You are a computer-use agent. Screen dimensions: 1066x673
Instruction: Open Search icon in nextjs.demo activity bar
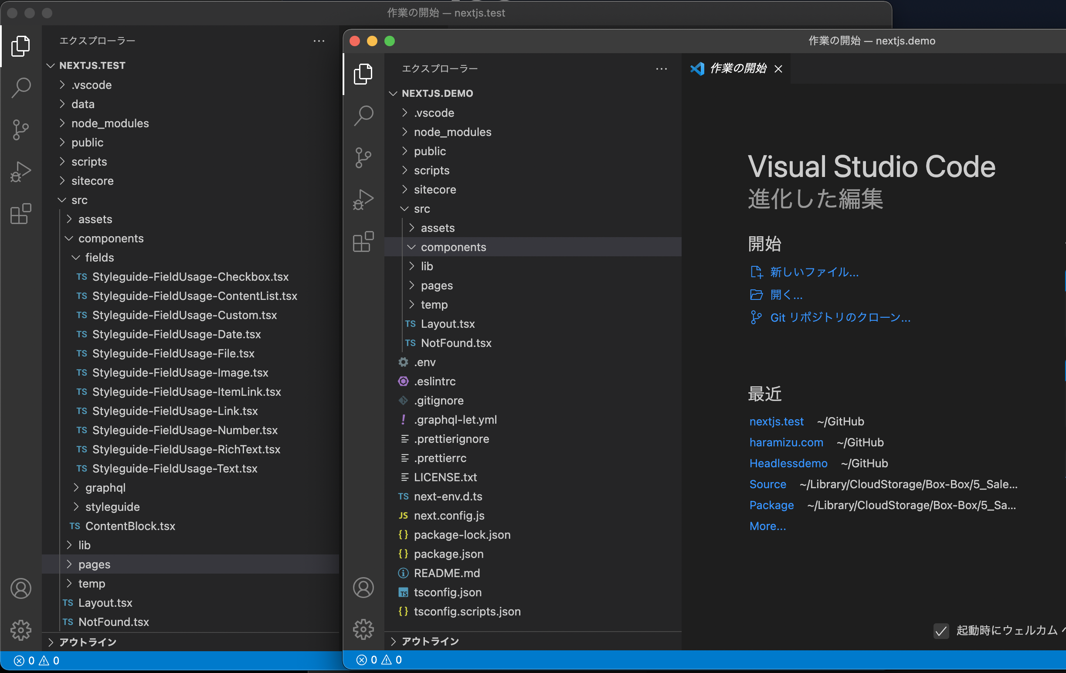tap(363, 116)
